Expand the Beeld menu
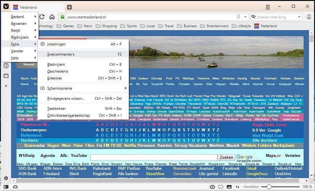 coord(20,30)
